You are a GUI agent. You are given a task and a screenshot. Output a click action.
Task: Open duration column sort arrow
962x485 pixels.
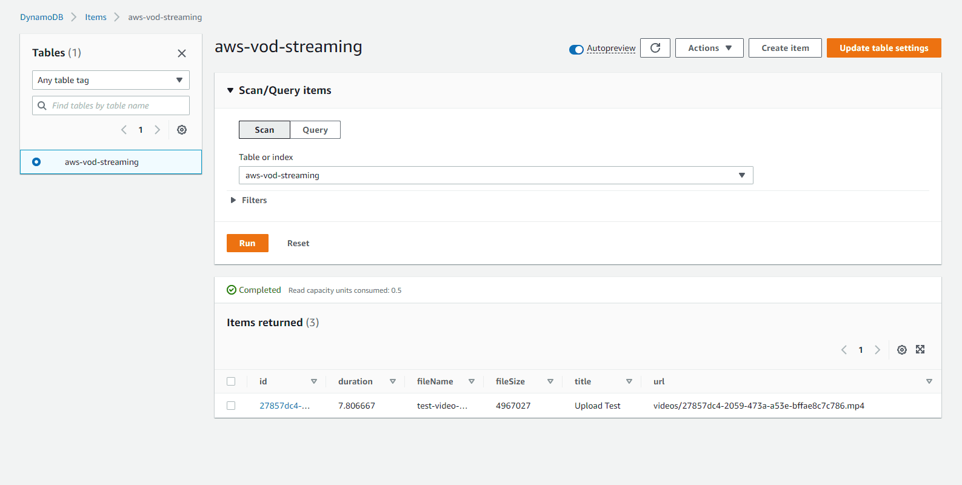[393, 381]
